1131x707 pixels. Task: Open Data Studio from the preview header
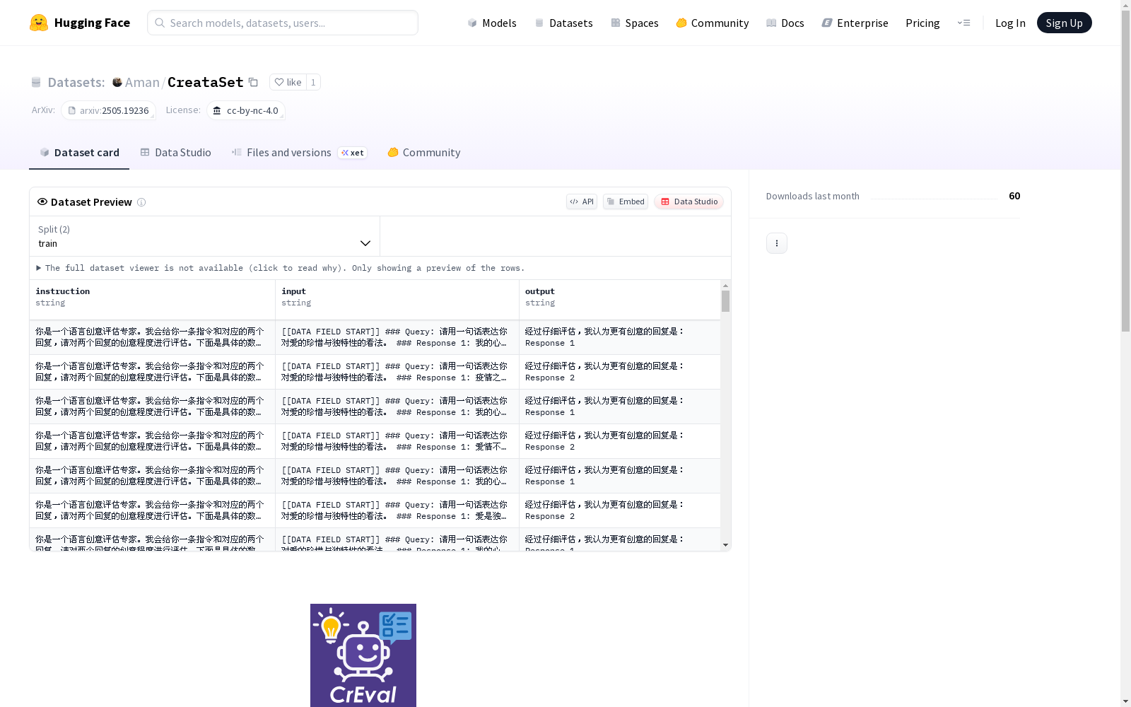[x=689, y=201]
